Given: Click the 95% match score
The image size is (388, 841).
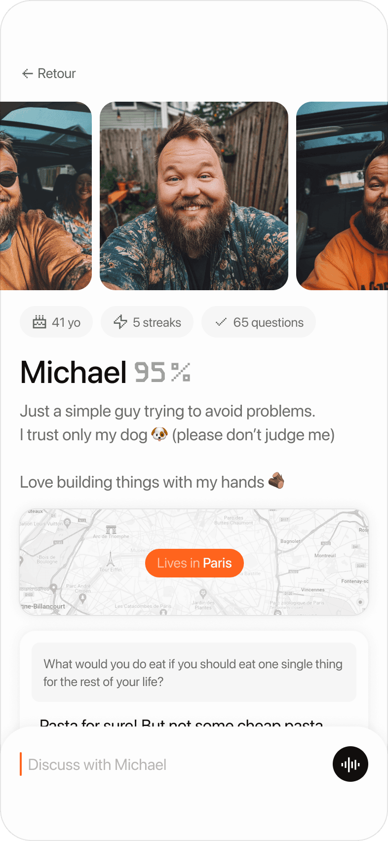Looking at the screenshot, I should tap(162, 372).
